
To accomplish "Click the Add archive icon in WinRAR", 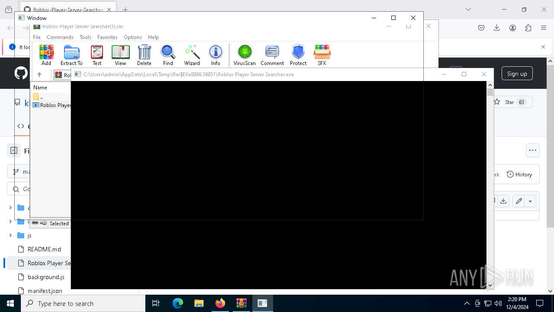I will [46, 55].
